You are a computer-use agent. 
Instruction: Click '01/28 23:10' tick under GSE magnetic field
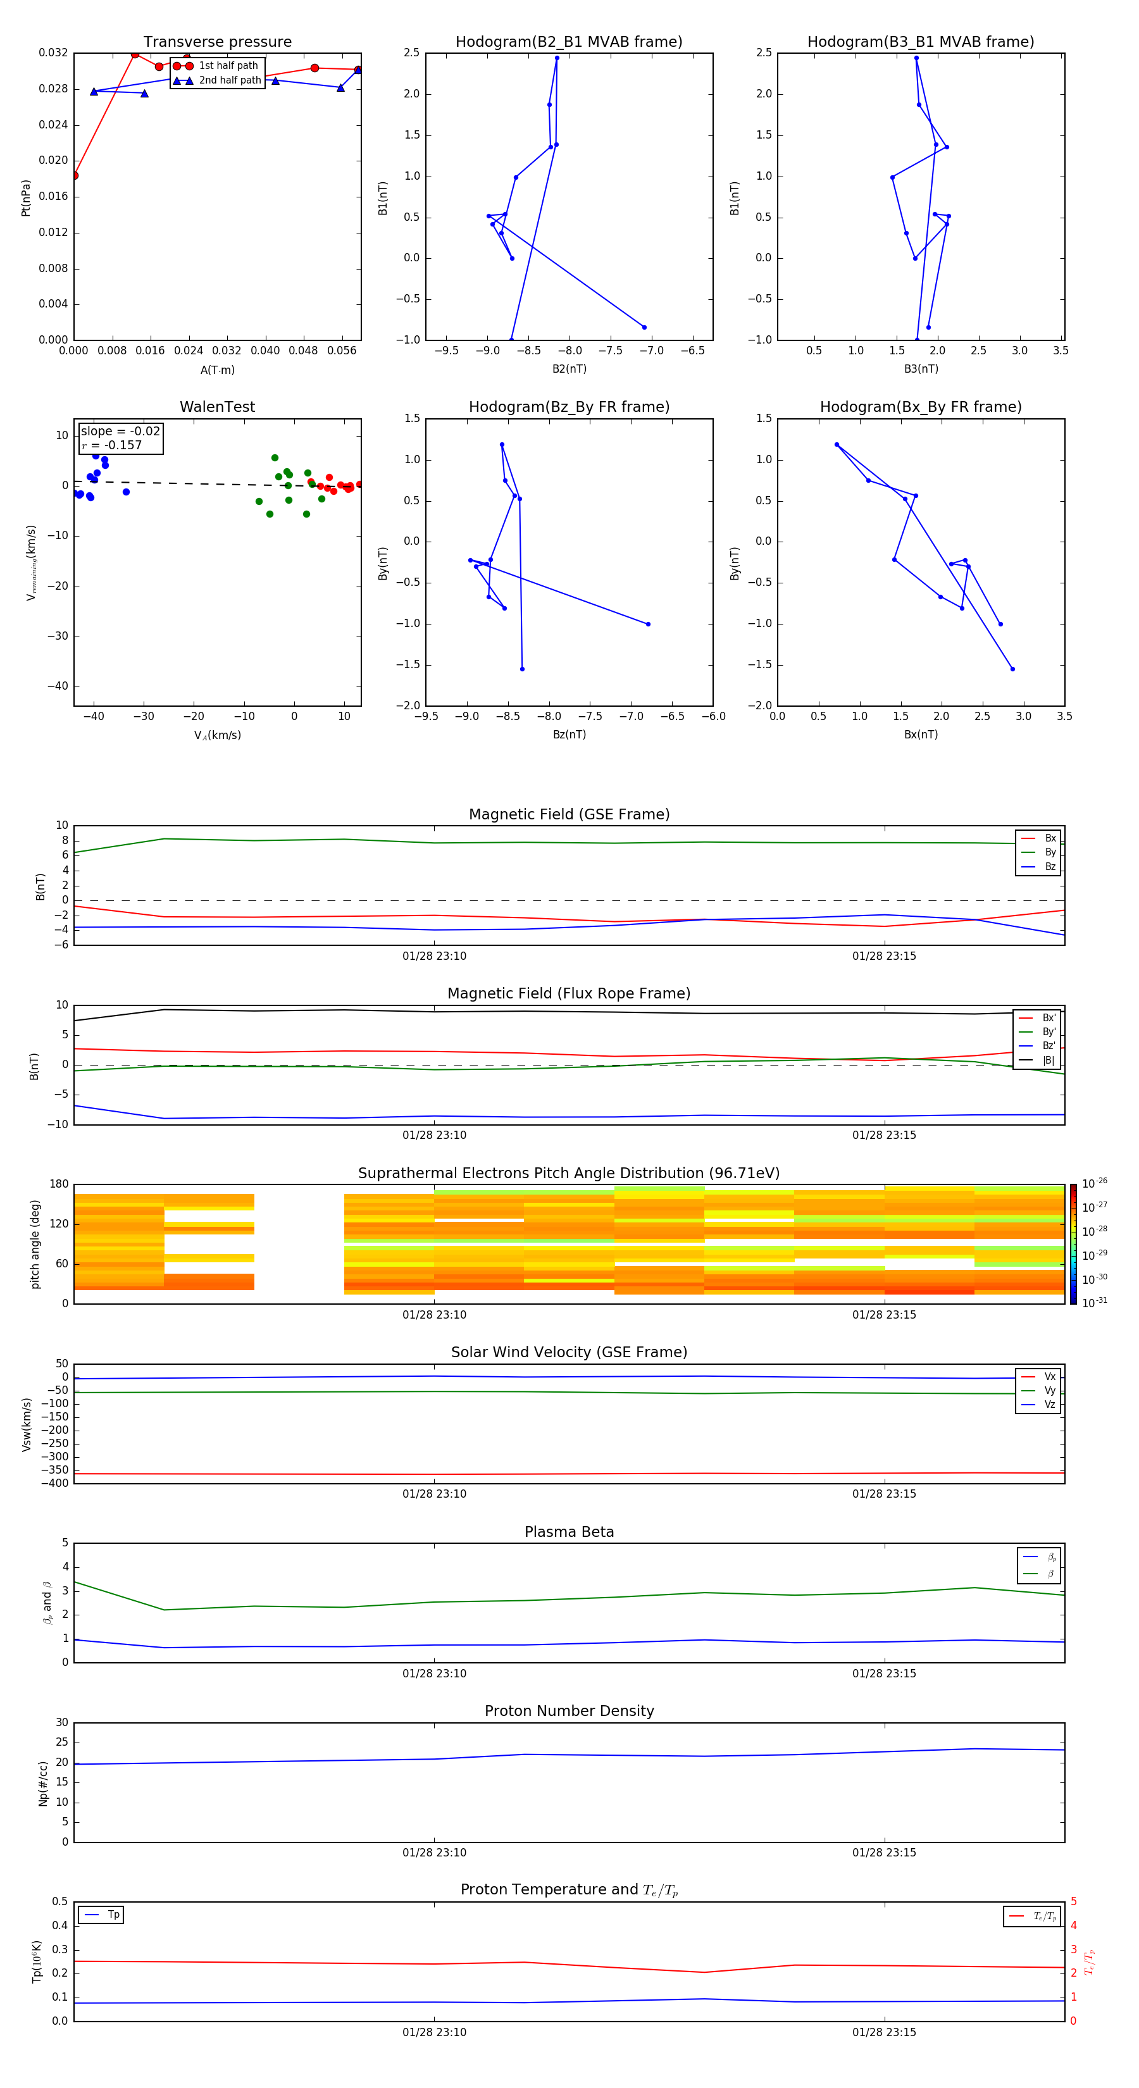pyautogui.click(x=435, y=957)
